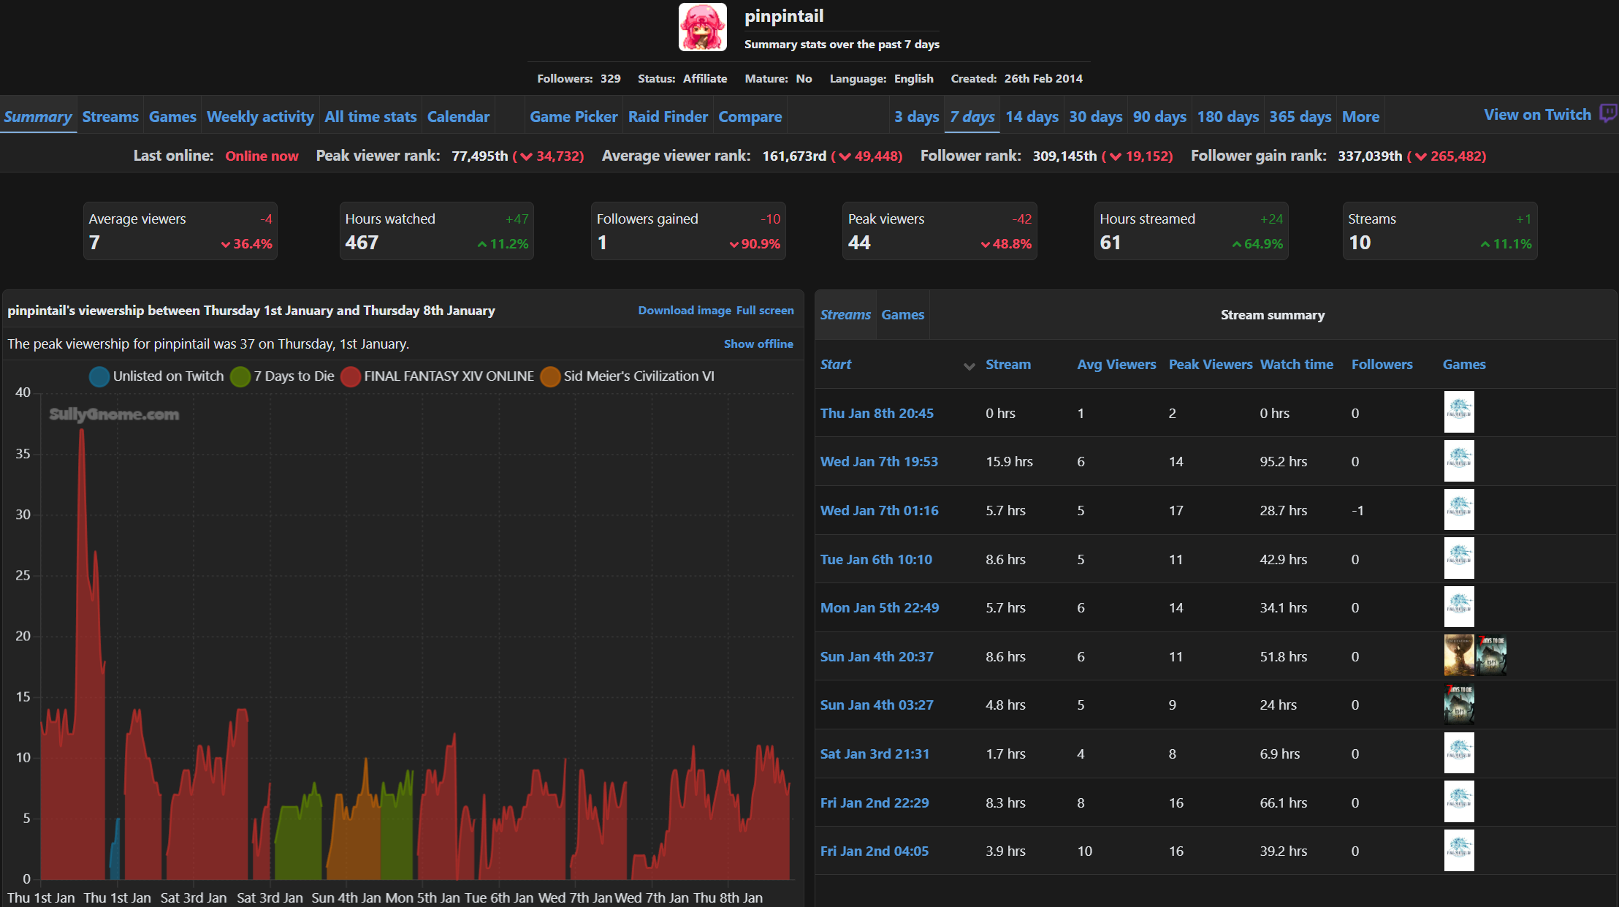Toggle Unlisted on Twitch legend series
This screenshot has height=907, width=1619.
click(x=167, y=376)
